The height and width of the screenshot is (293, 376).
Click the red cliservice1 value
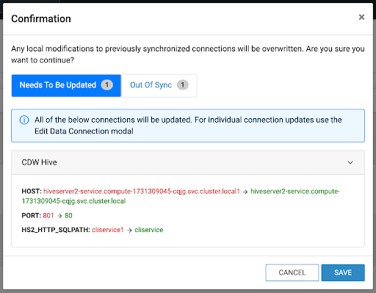coord(108,230)
